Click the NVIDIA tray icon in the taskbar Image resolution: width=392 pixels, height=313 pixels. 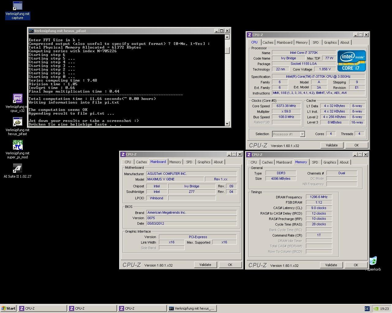(375, 309)
